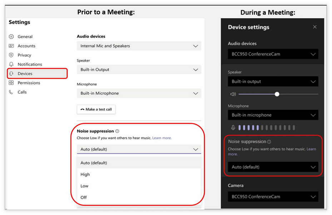
Task: Click the speaker volume icon in Device settings
Action: (233, 94)
